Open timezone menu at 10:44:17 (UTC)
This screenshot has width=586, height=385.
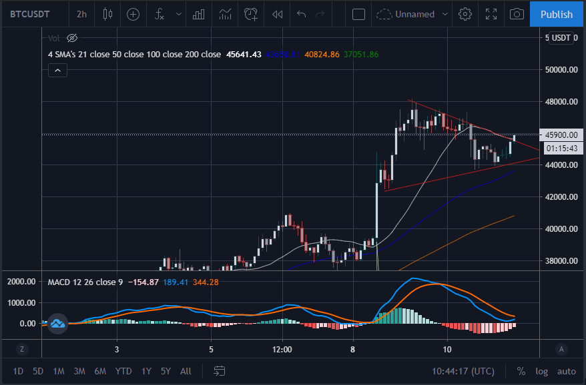(x=463, y=371)
